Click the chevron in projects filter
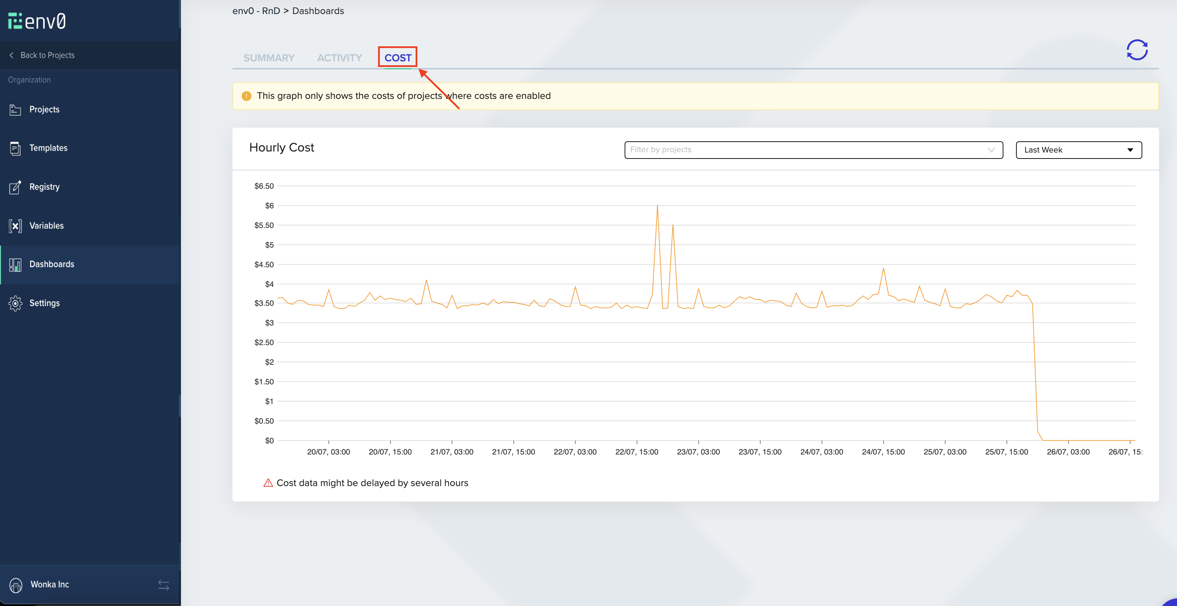Image resolution: width=1177 pixels, height=606 pixels. [991, 150]
